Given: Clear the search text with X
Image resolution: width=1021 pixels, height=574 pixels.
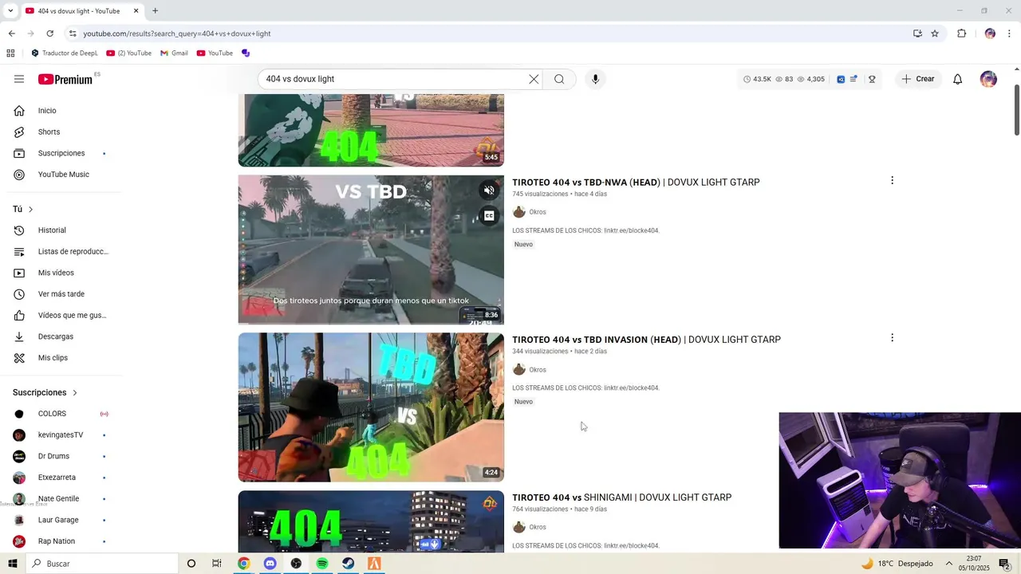Looking at the screenshot, I should tap(534, 79).
